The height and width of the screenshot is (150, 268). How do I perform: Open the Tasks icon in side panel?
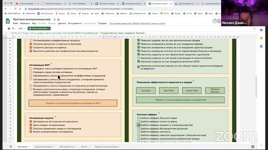tap(261, 46)
